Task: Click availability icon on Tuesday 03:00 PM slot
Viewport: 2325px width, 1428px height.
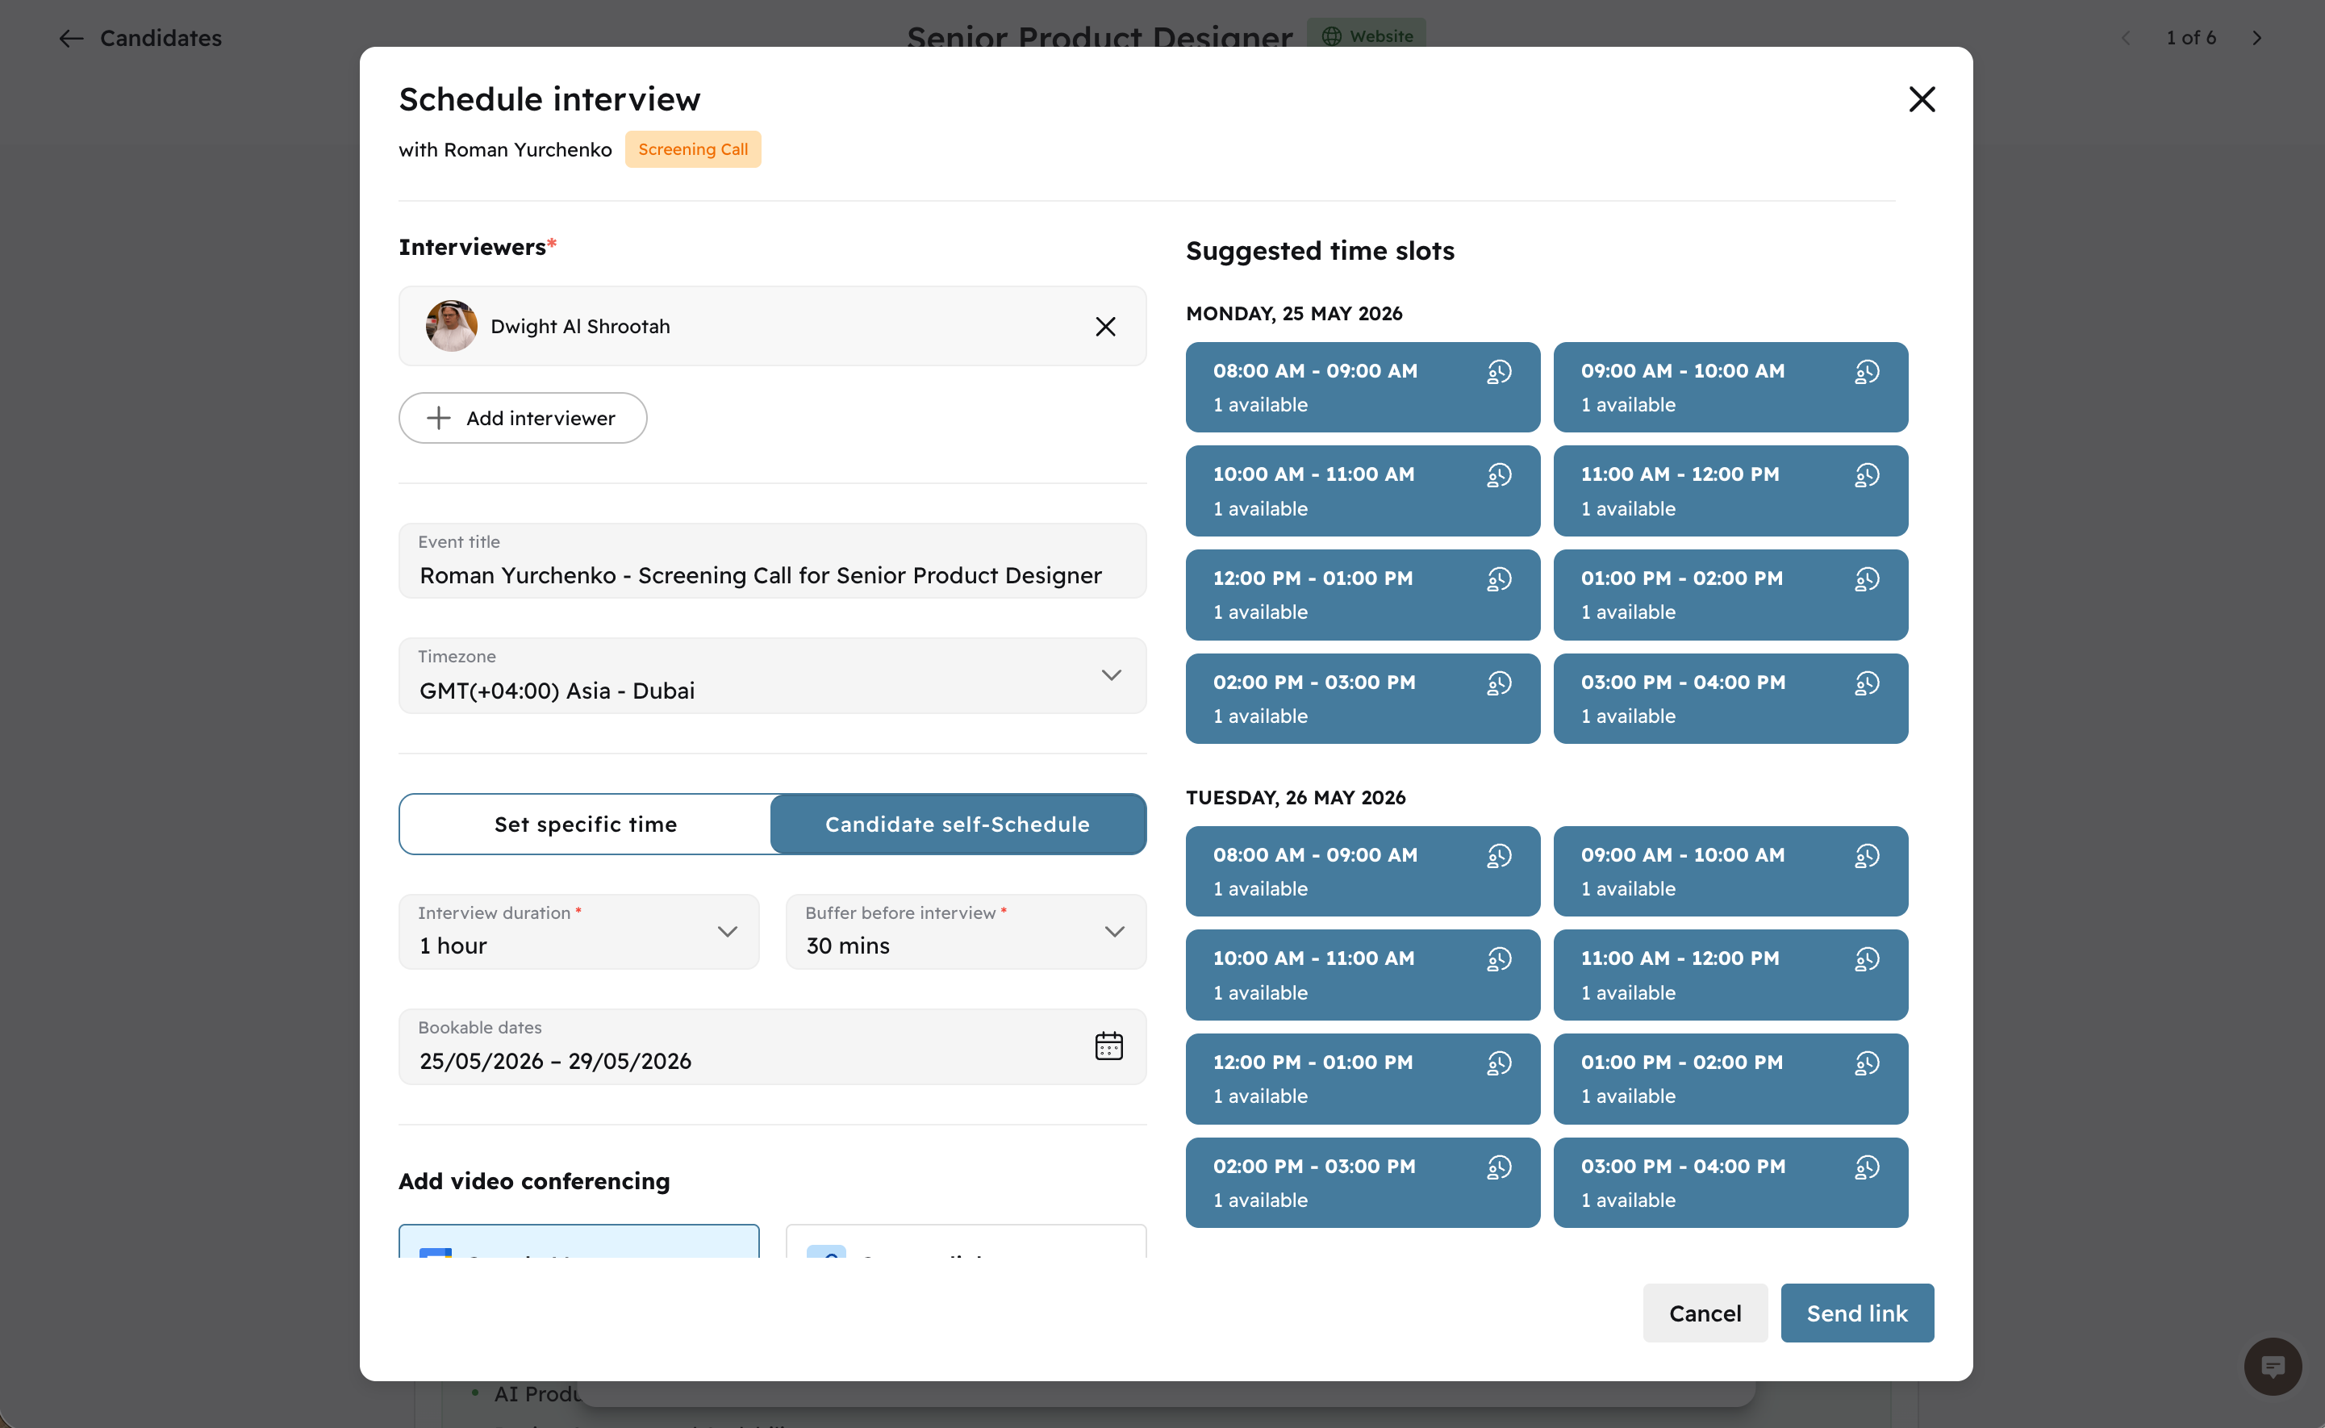Action: (x=1867, y=1167)
